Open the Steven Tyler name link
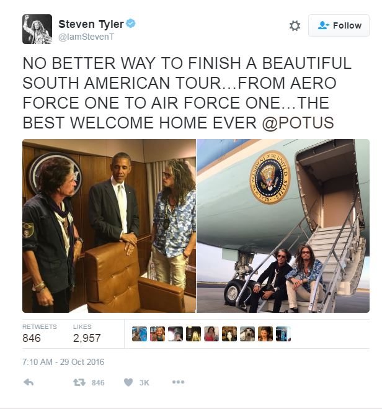The image size is (382, 409). click(x=91, y=24)
